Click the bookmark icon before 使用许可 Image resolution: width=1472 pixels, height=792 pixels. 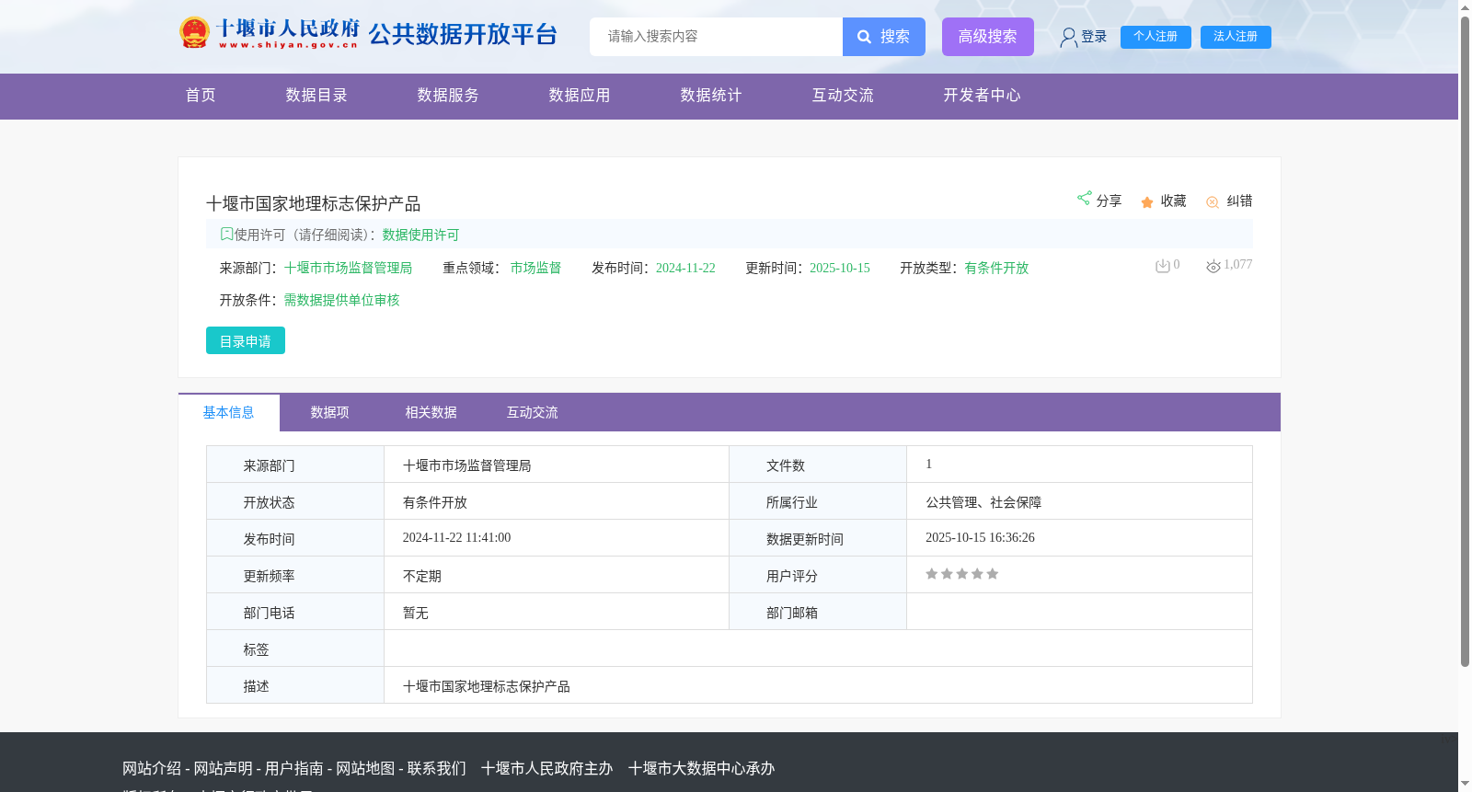[226, 234]
